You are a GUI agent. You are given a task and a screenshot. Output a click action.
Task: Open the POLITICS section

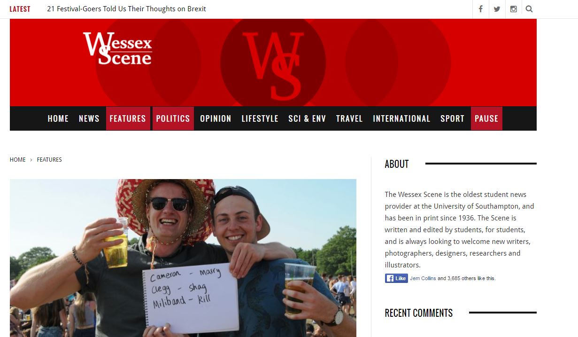click(173, 118)
